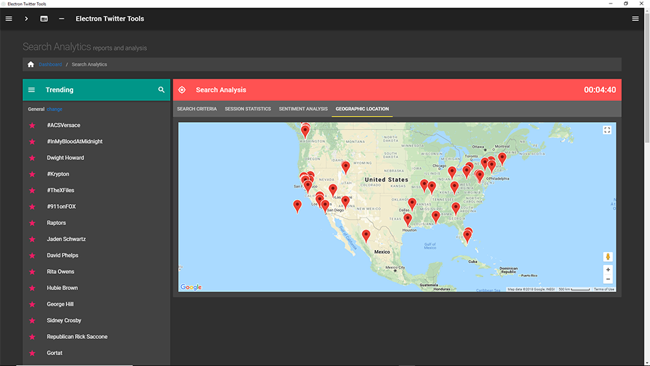Screen dimensions: 650x366
Task: Click the home icon in the breadcrumb
Action: point(30,64)
